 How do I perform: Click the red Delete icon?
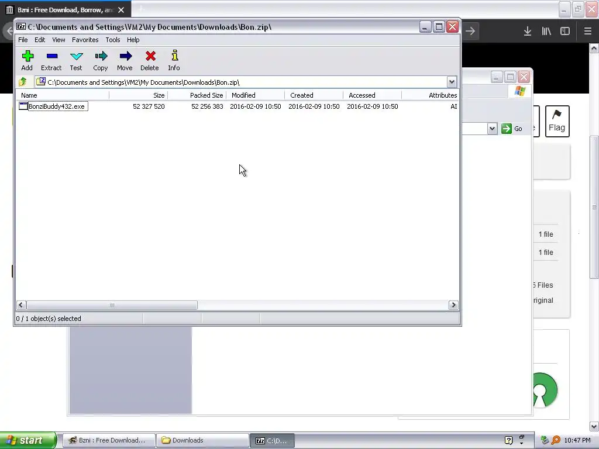[150, 56]
